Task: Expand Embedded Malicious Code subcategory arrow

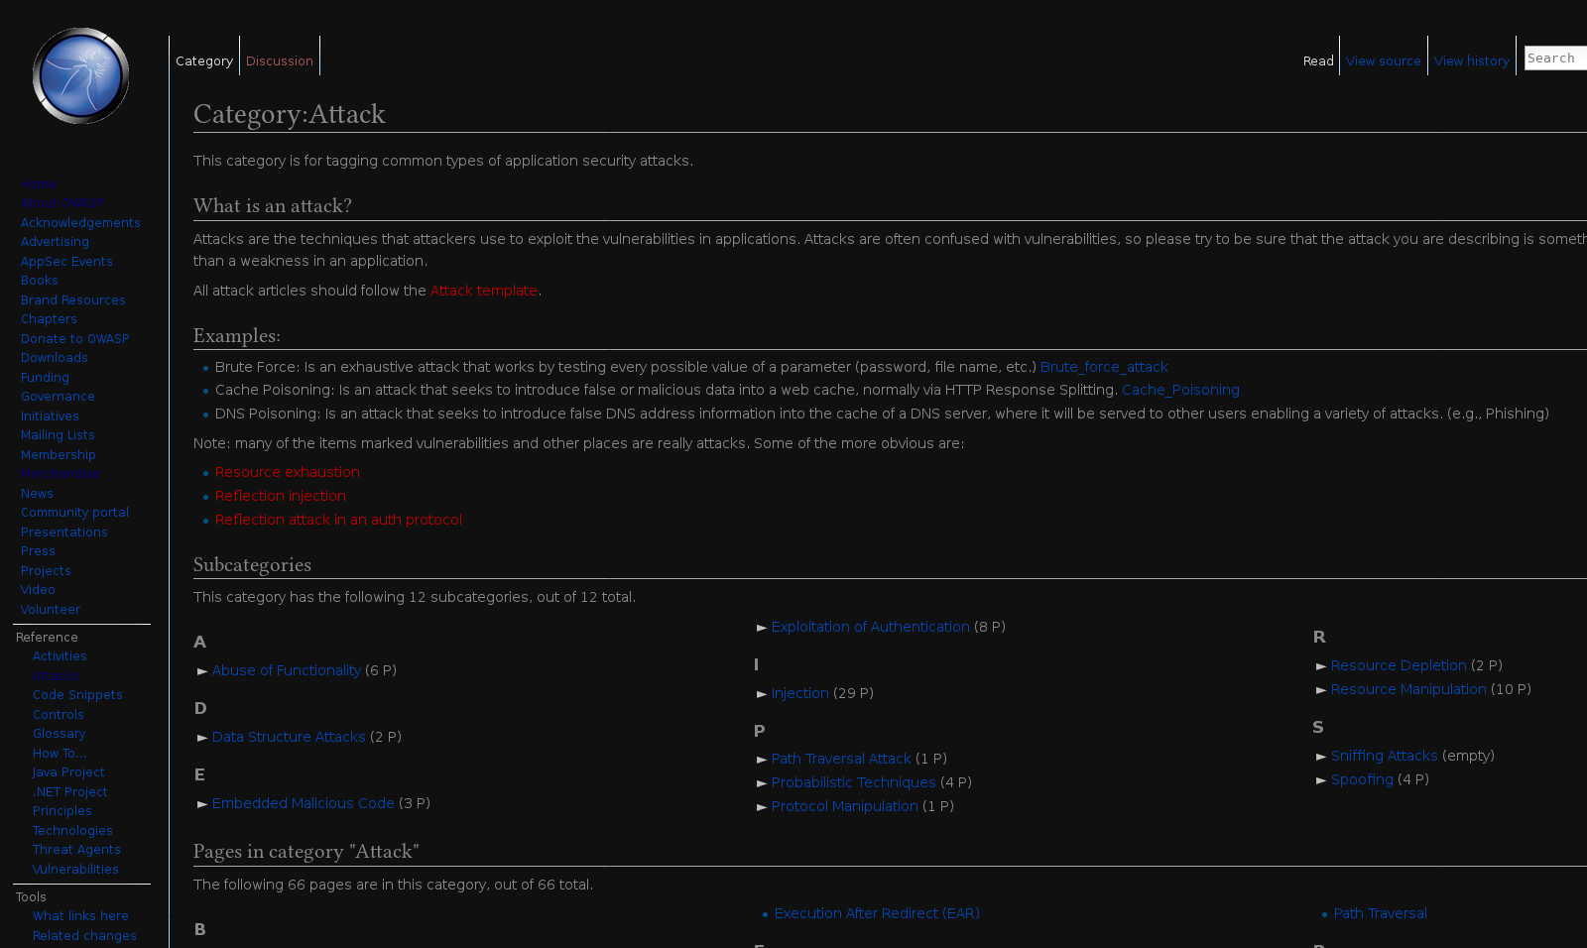Action: [x=202, y=804]
